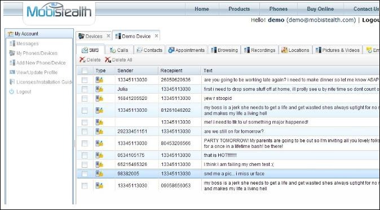Viewport: 380px width, 210px height.
Task: Open the SMS tab
Action: (x=90, y=50)
